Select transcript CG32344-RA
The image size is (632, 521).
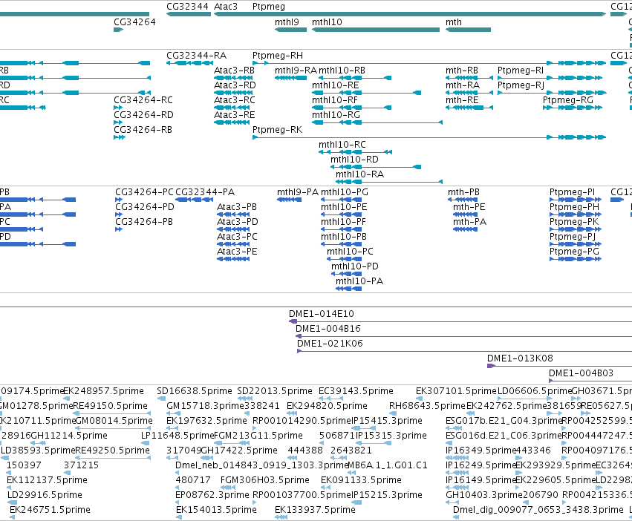click(196, 55)
